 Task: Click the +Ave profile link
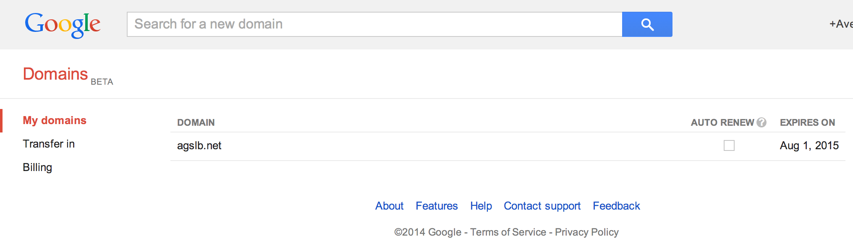pos(840,24)
